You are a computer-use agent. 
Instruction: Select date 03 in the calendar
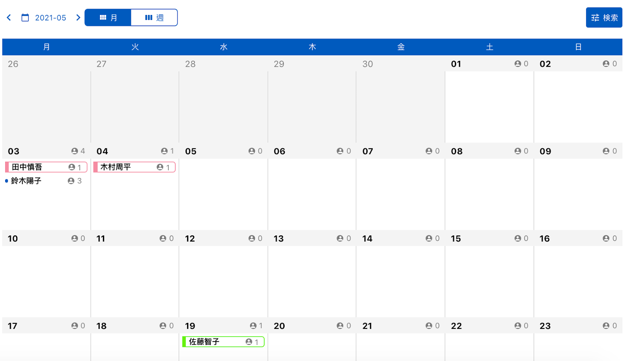pos(14,151)
